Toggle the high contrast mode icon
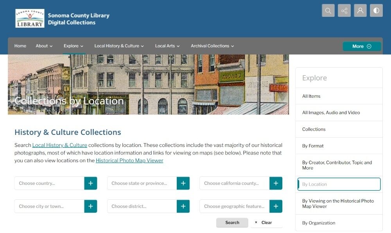The height and width of the screenshot is (233, 391). [x=376, y=11]
